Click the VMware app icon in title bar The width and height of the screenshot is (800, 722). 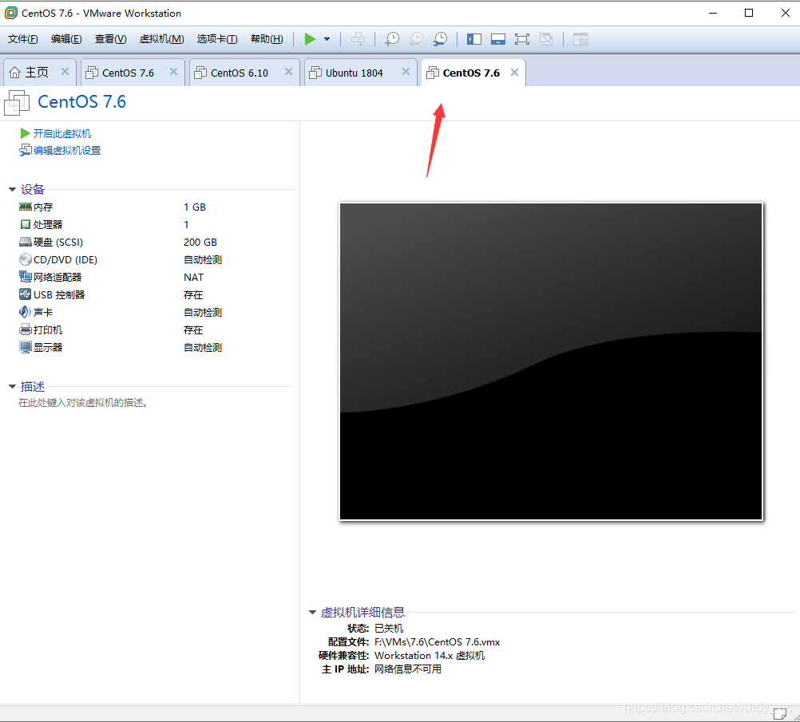10,13
